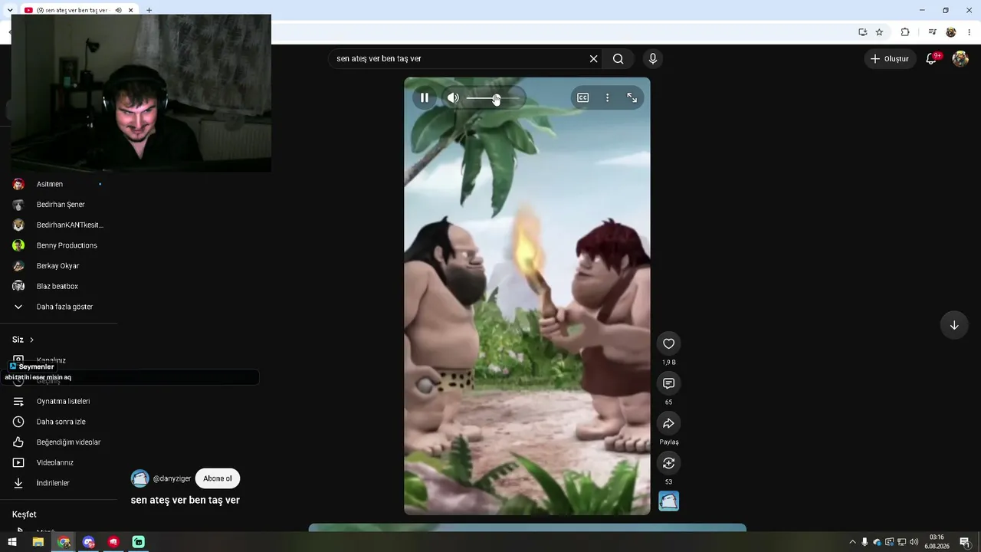
Task: Open the @danyziger channel link
Action: [x=172, y=478]
